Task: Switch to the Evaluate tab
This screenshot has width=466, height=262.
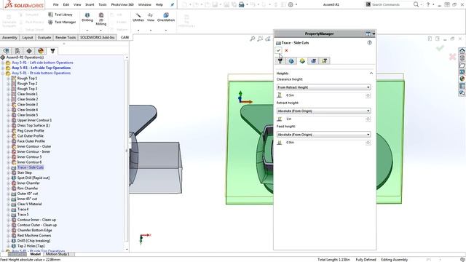Action: click(44, 37)
